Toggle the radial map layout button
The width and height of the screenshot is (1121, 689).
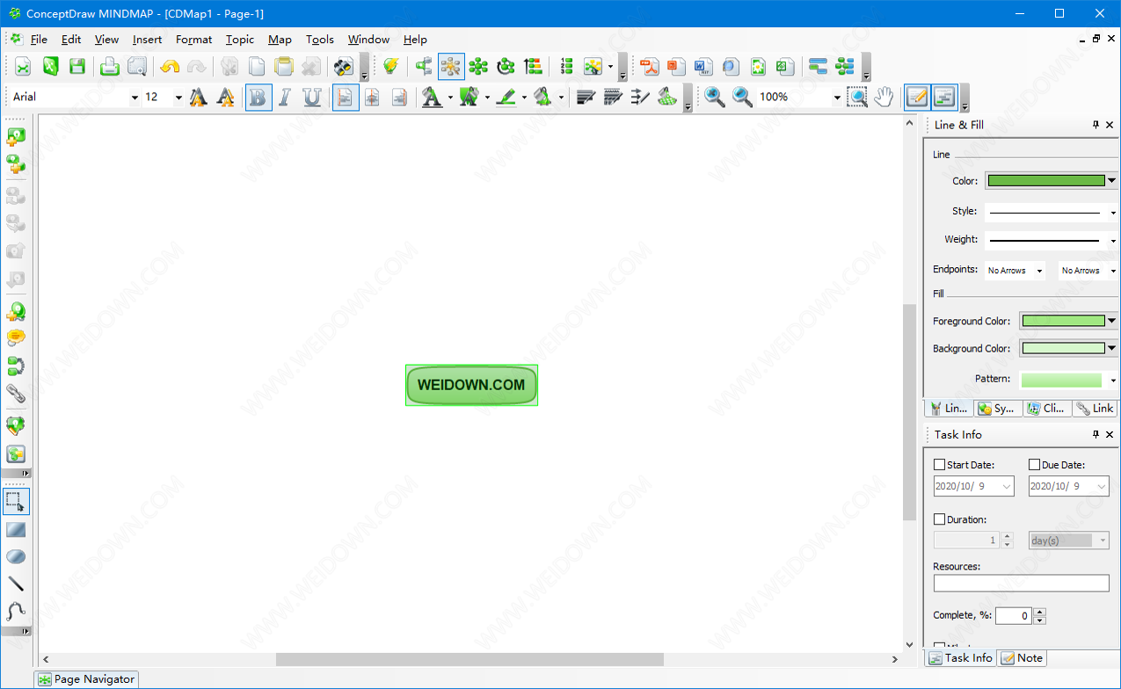[451, 66]
